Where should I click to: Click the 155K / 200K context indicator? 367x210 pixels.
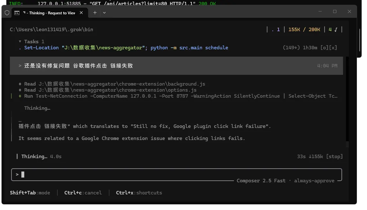click(x=304, y=30)
